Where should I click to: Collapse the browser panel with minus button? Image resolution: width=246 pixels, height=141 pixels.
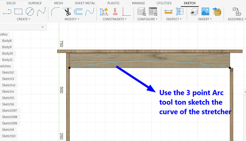point(42,27)
